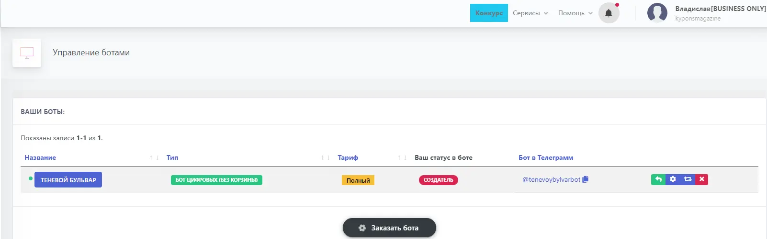Expand the Помощь dropdown menu

pos(575,13)
